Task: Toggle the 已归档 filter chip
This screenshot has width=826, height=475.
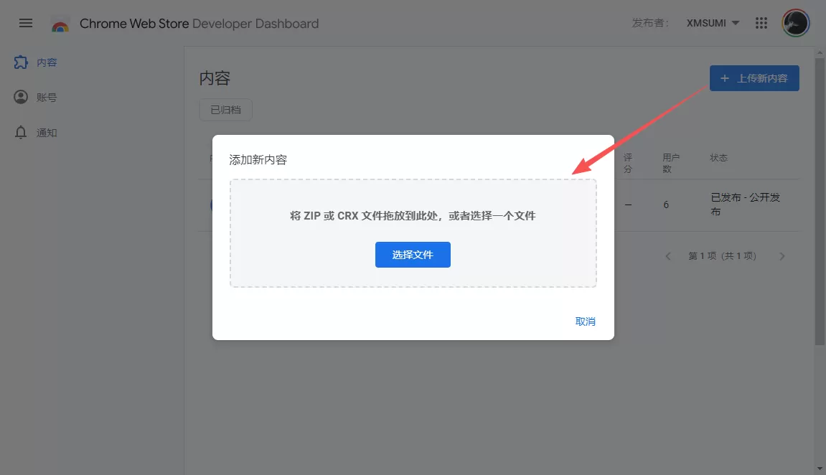Action: tap(225, 110)
